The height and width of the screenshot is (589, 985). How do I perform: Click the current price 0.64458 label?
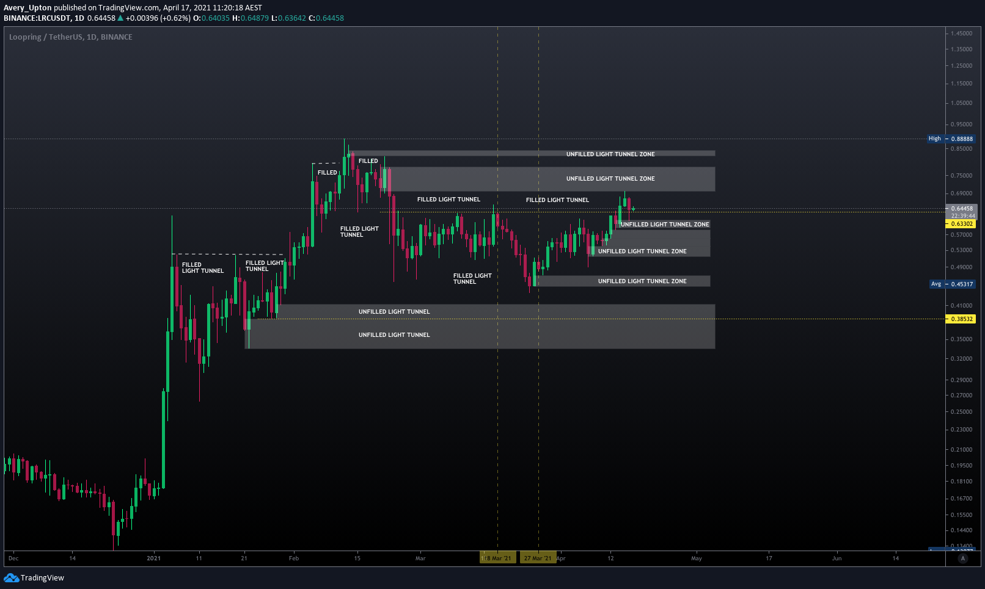click(x=962, y=208)
